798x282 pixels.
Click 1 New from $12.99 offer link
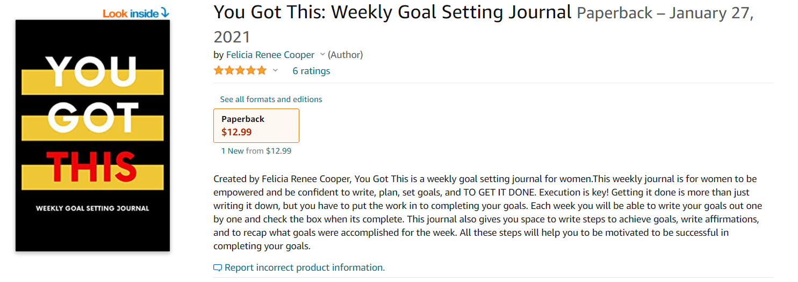(x=256, y=151)
